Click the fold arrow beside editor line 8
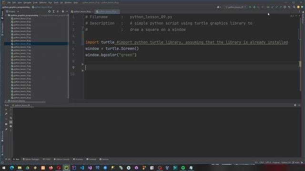 (x=82, y=64)
